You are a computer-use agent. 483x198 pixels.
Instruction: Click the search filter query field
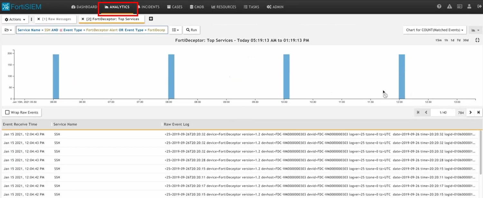tap(92, 30)
